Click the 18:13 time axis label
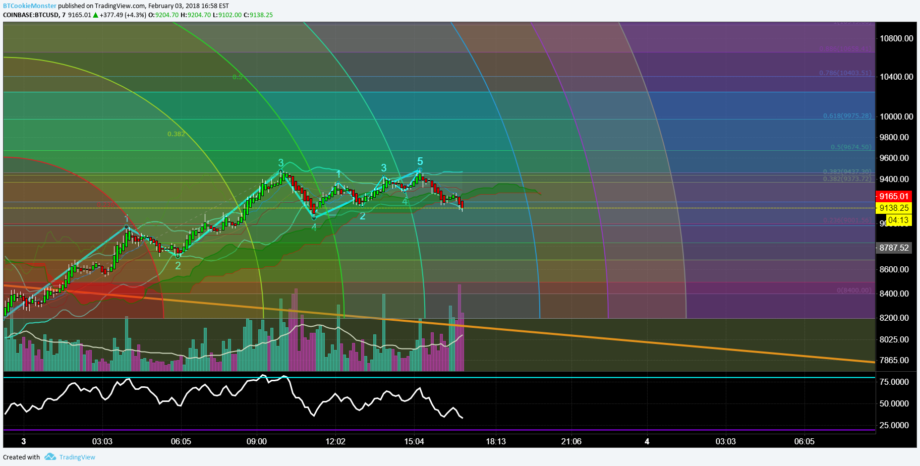The height and width of the screenshot is (466, 920). pyautogui.click(x=496, y=441)
